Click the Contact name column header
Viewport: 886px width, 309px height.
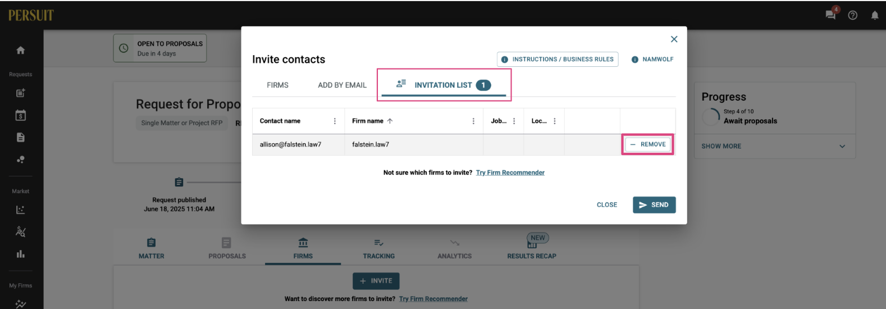coord(280,121)
